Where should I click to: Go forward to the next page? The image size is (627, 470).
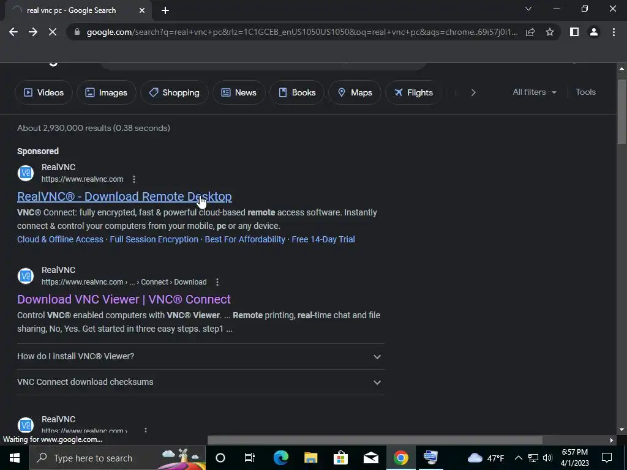[33, 32]
